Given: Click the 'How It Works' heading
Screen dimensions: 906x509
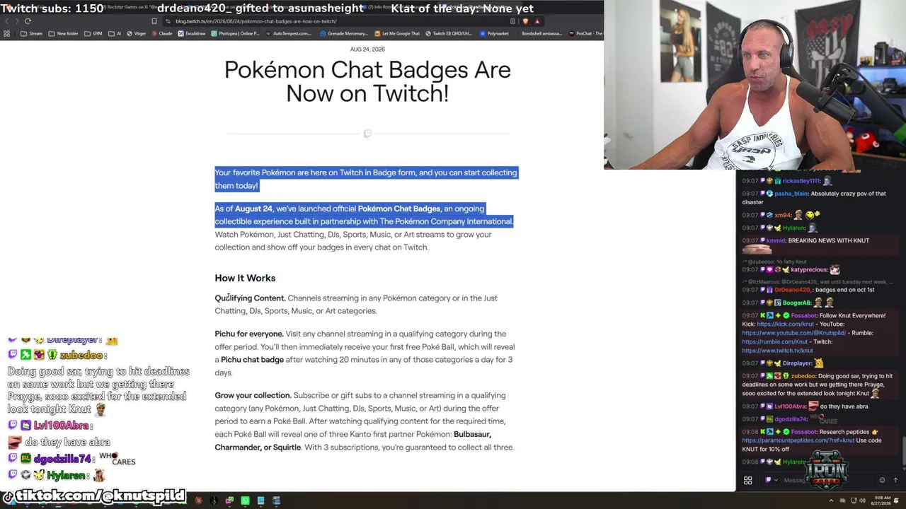Looking at the screenshot, I should point(245,278).
